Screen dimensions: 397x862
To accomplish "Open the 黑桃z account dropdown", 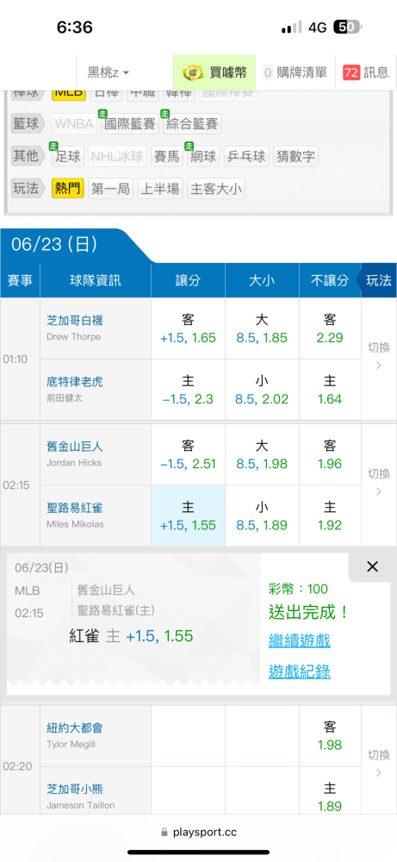I will tap(109, 72).
